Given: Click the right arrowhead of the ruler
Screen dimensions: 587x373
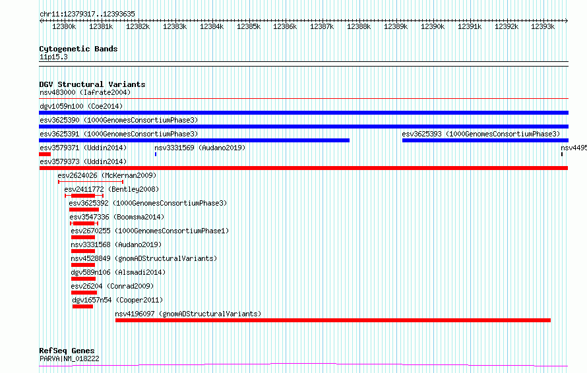Looking at the screenshot, I should click(x=567, y=21).
